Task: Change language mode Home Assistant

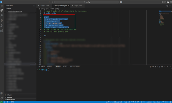Action: [x=146, y=102]
